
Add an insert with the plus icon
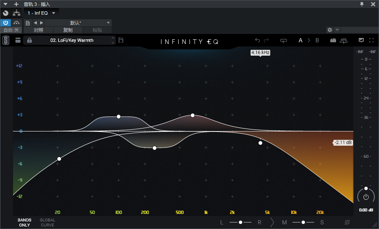16,4
